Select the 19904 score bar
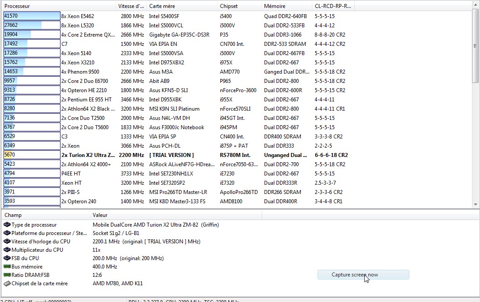 32,34
